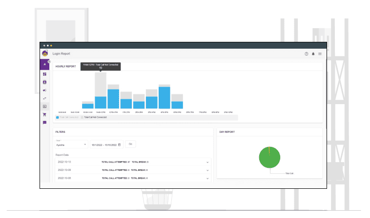This screenshot has height=218, width=370.
Task: Click the date range field calendar icon
Action: coord(120,145)
